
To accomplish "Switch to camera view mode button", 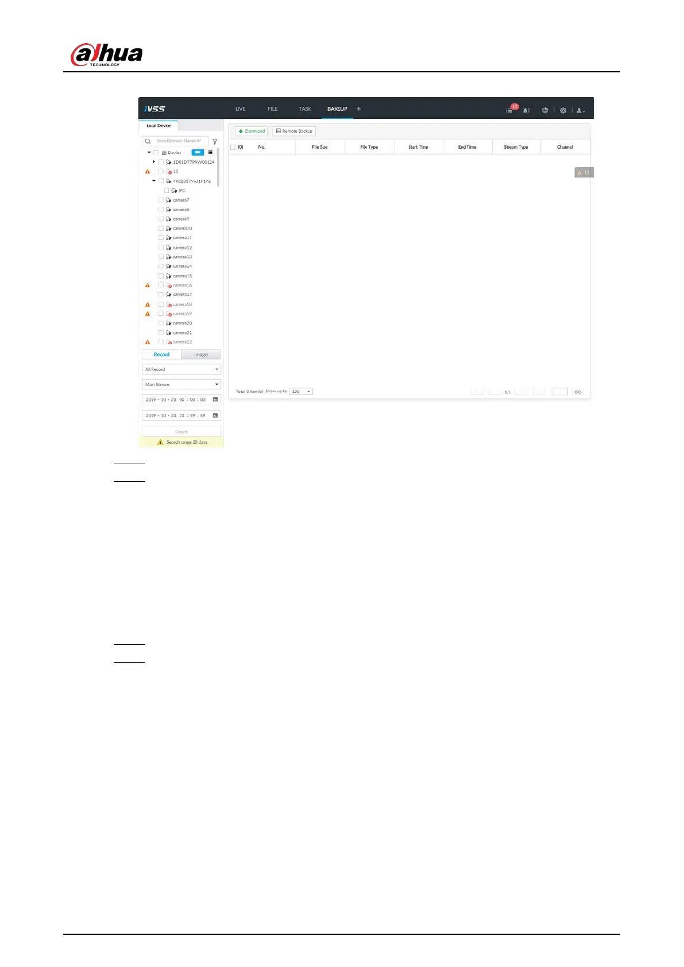I will tap(198, 152).
